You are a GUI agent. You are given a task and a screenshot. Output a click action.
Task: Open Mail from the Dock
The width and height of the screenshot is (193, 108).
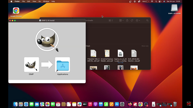pyautogui.click(x=37, y=104)
